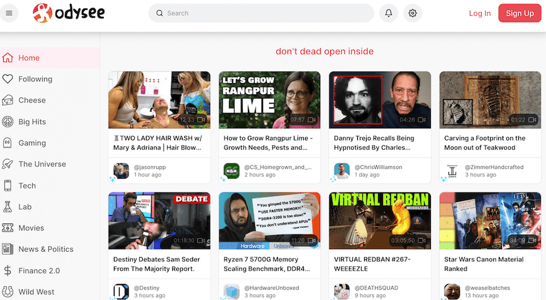The height and width of the screenshot is (300, 546).
Task: Go to the Big Hits category
Action: 32,122
